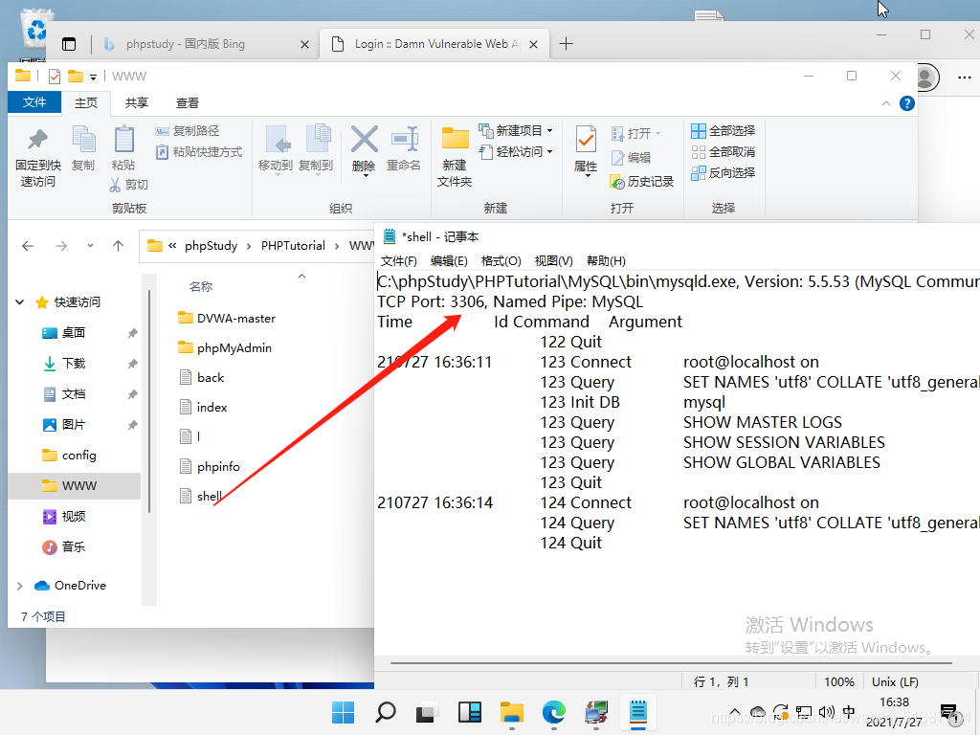Open new browser tab plus button
This screenshot has width=980, height=735.
[x=566, y=44]
